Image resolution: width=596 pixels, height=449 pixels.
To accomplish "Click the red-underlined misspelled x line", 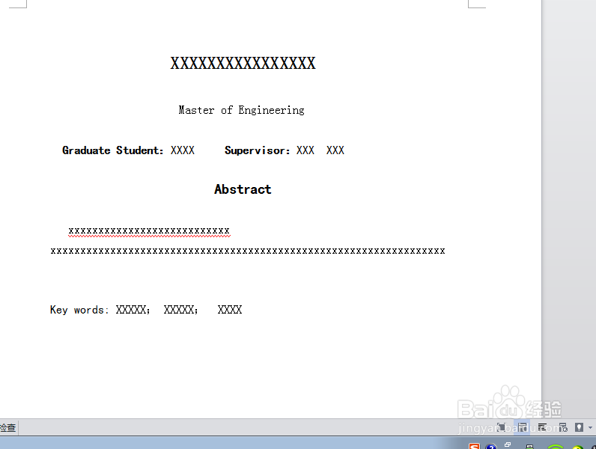I will pos(149,231).
